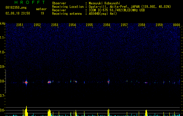Image resolution: width=183 pixels, height=116 pixels.
Task: Click the 2352 time marker
Action: tap(37, 25)
